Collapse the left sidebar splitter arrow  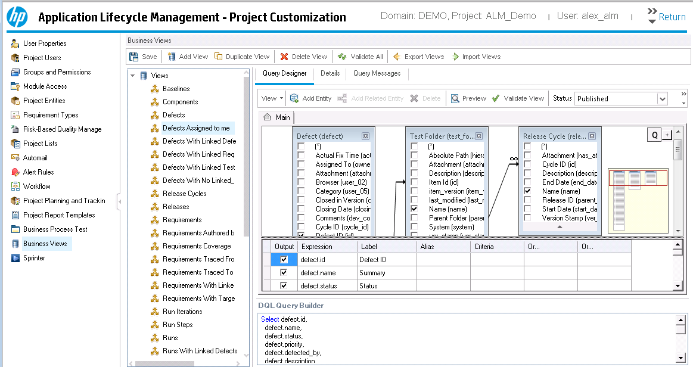119,201
